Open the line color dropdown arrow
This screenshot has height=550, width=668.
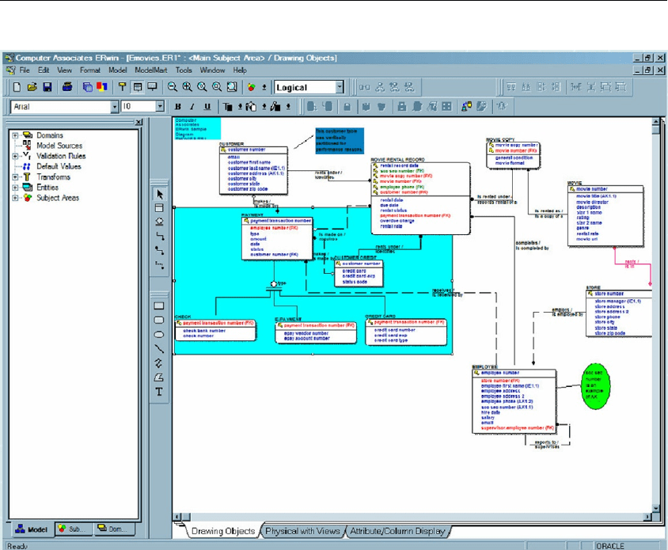tap(288, 107)
